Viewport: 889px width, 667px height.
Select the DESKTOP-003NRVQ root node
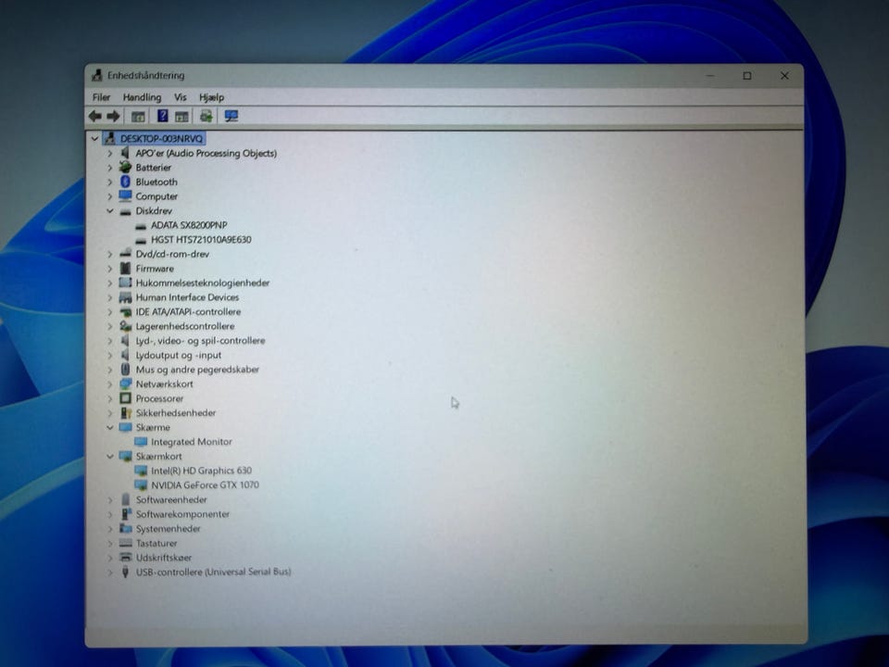coord(161,138)
